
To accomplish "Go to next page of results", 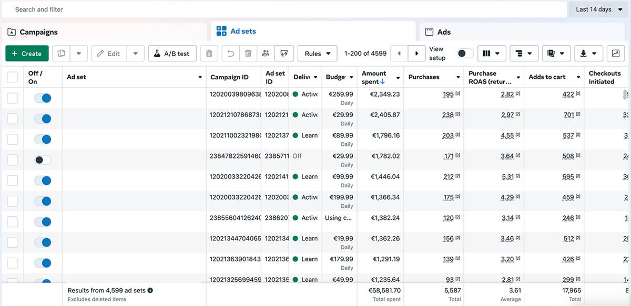I will [417, 54].
